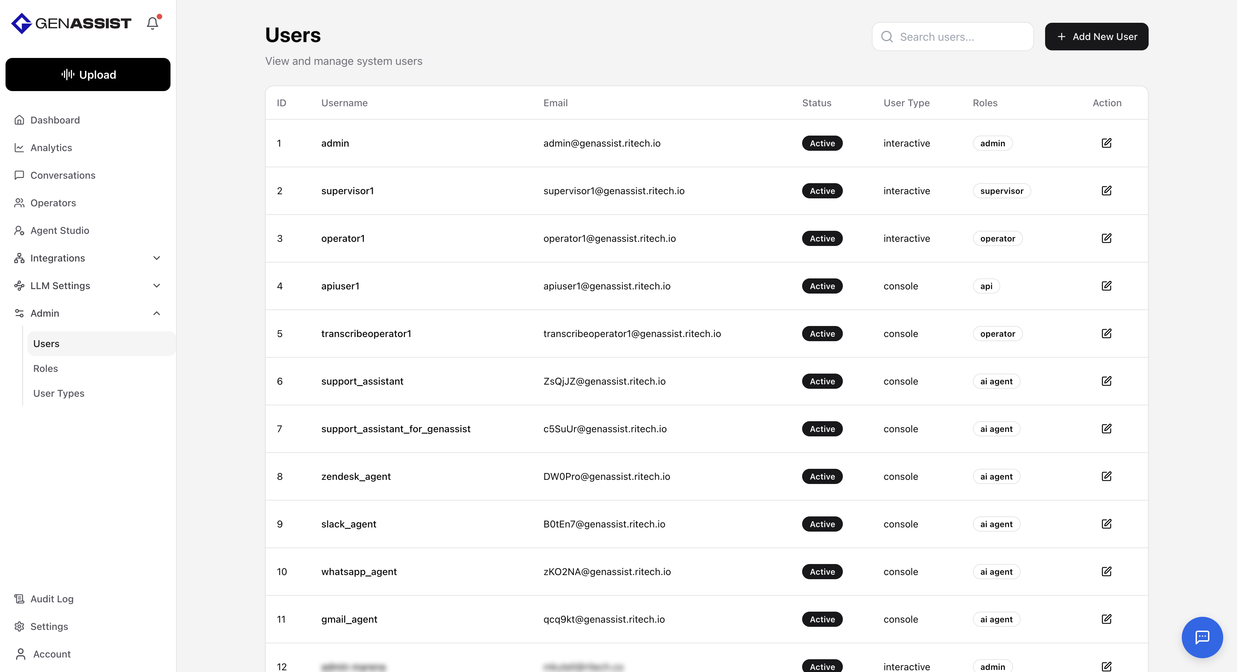This screenshot has width=1237, height=672.
Task: Edit the supervisor1 user row
Action: [x=1106, y=190]
